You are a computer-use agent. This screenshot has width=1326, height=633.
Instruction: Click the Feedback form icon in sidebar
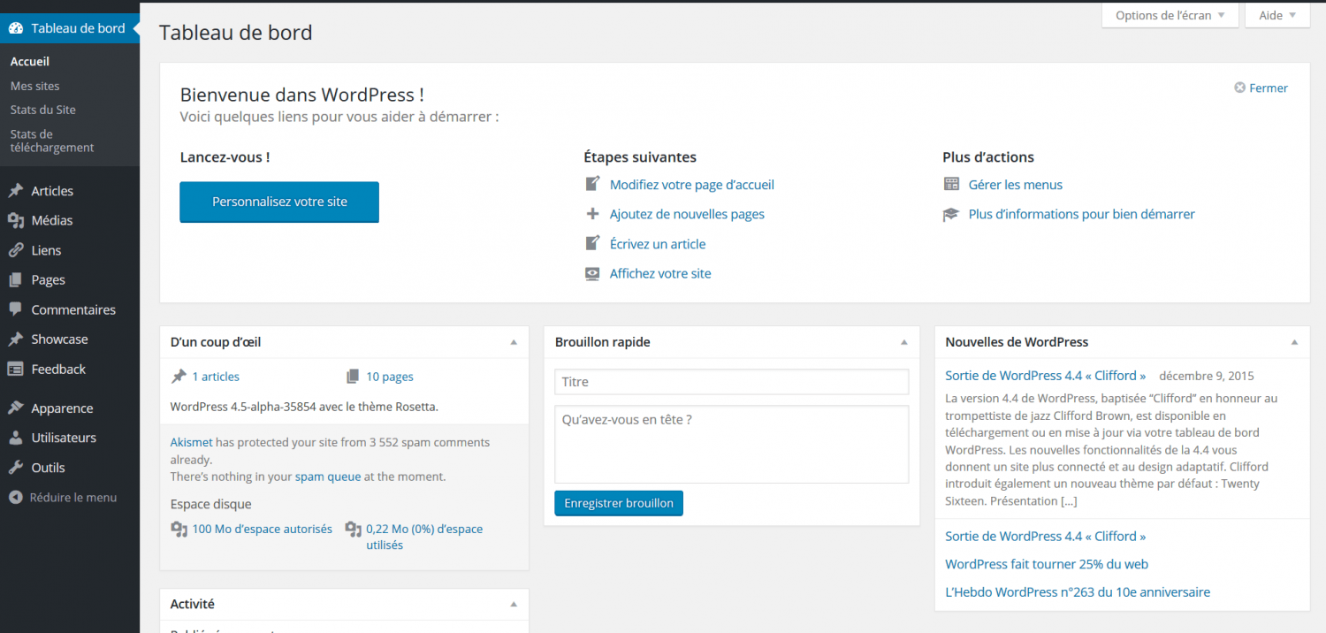[x=16, y=370]
